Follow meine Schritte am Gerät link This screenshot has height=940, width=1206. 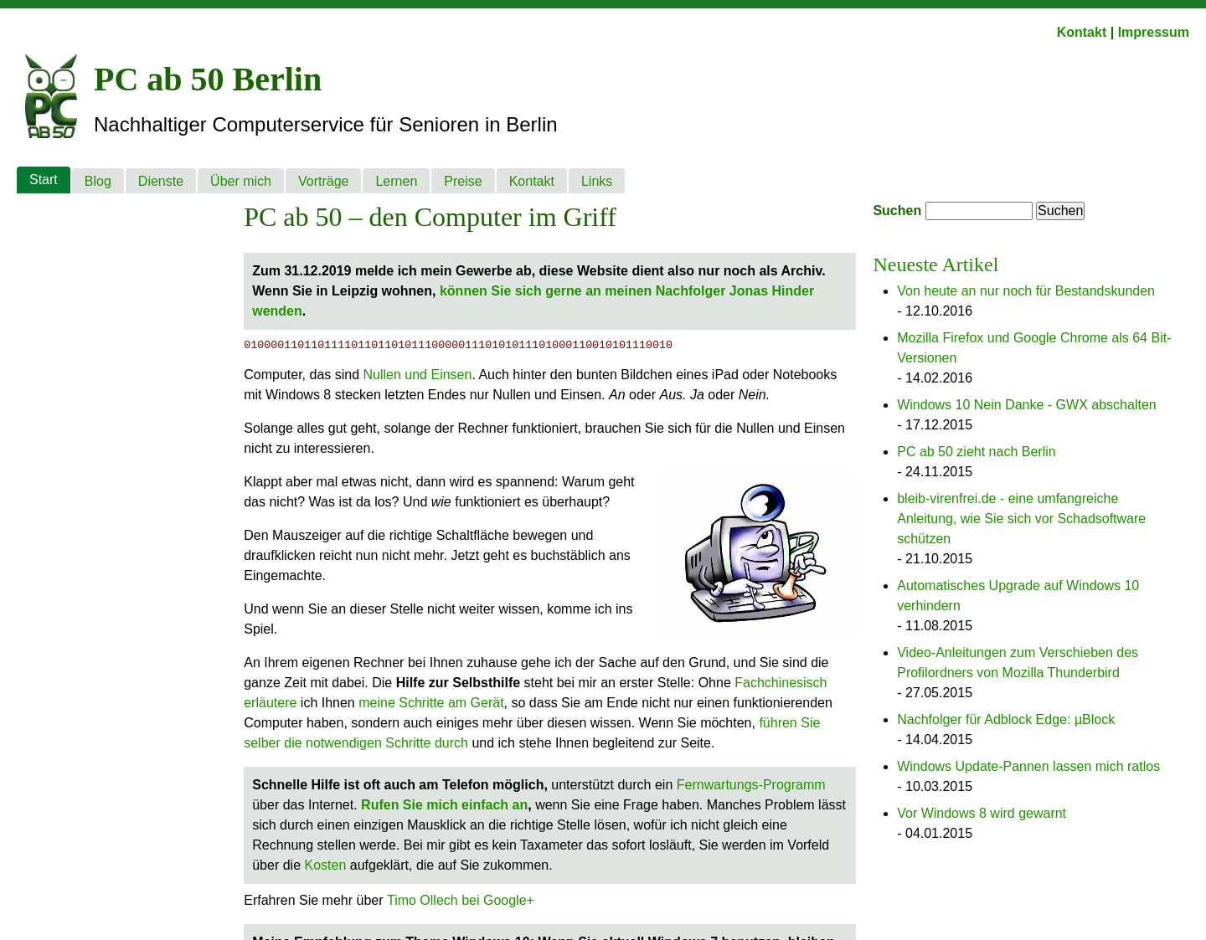click(431, 703)
